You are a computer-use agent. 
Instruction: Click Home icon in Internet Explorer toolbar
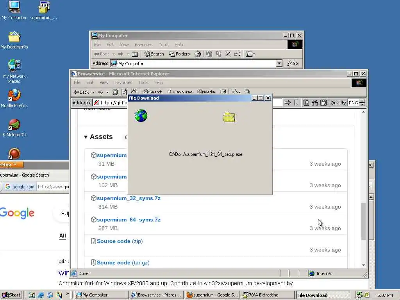coord(134,91)
